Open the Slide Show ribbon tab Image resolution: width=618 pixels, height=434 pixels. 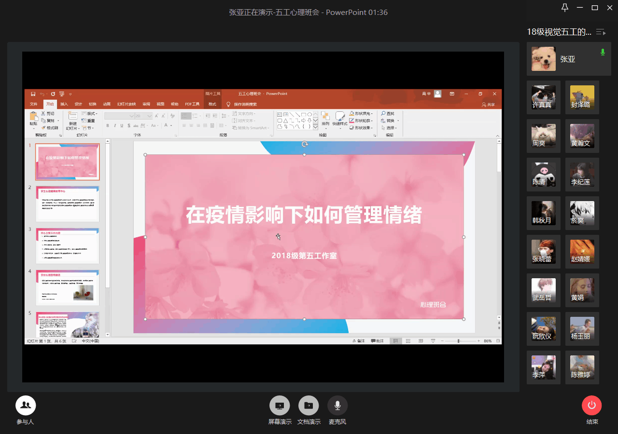tap(126, 104)
